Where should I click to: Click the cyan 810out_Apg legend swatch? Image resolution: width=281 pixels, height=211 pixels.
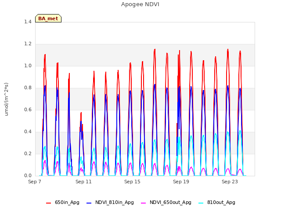click(x=201, y=203)
